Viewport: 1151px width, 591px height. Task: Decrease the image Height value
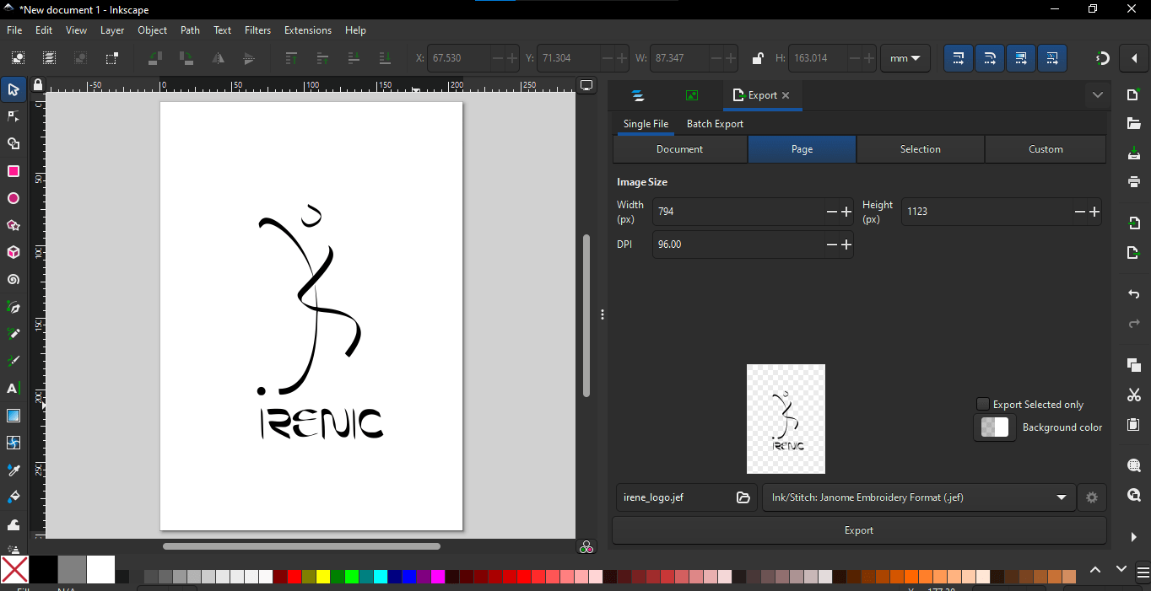click(1079, 212)
